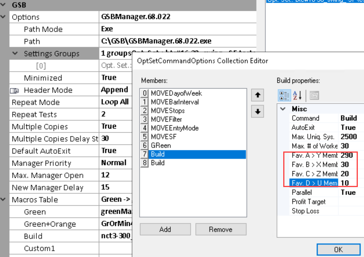Switch to categorized view in Build properties
The image size is (364, 257).
pos(284,95)
